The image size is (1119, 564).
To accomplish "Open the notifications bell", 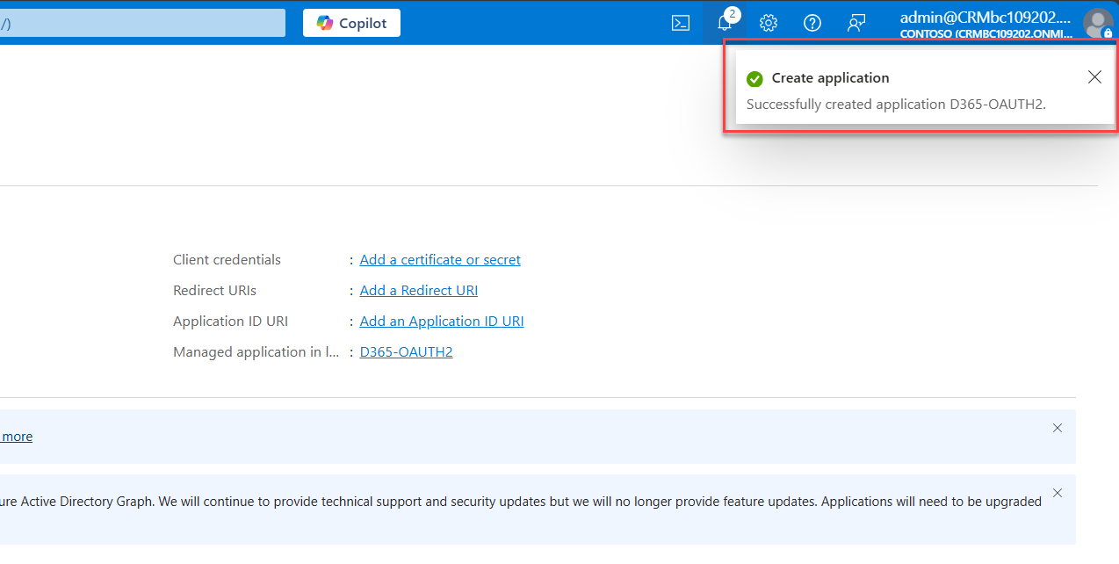I will (725, 23).
